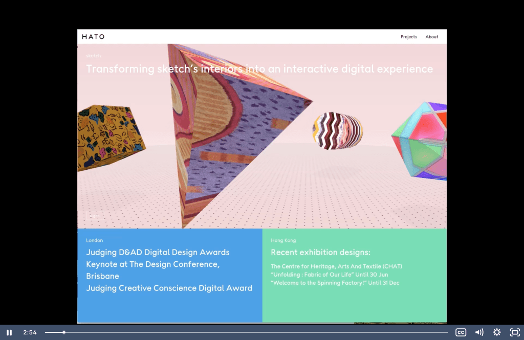Enter fullscreen mode
Viewport: 524px width, 340px height.
515,332
